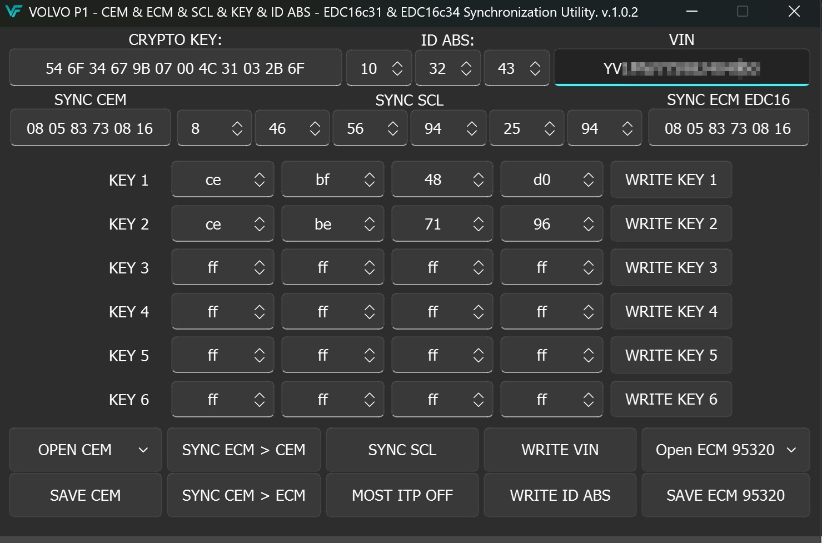822x543 pixels.
Task: Decrement the KEY 2 value 96
Action: [x=589, y=230]
